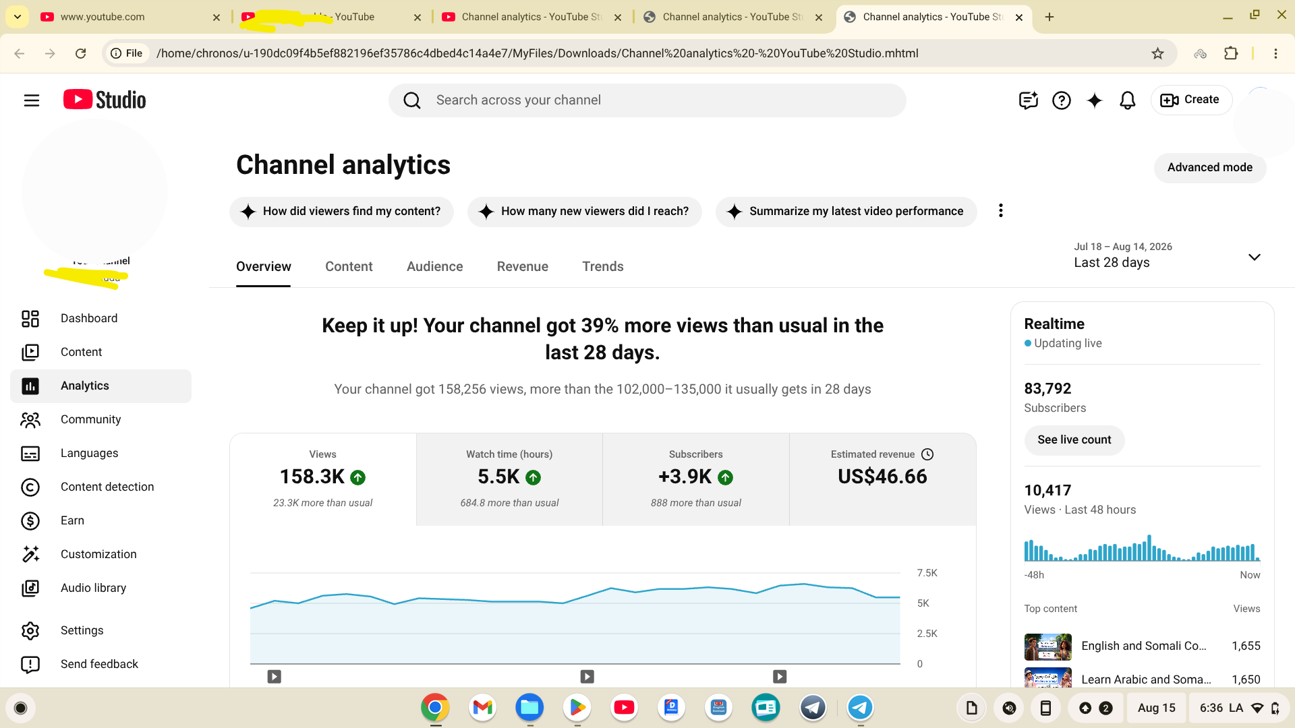Click the YouTube Studio logo
The height and width of the screenshot is (728, 1295).
tap(105, 100)
